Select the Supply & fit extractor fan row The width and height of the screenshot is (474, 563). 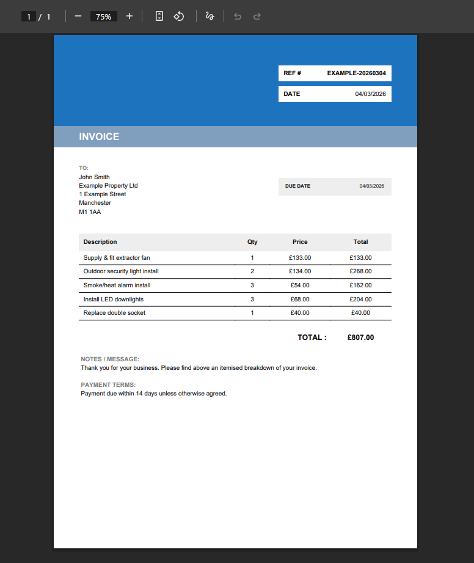[x=117, y=258]
